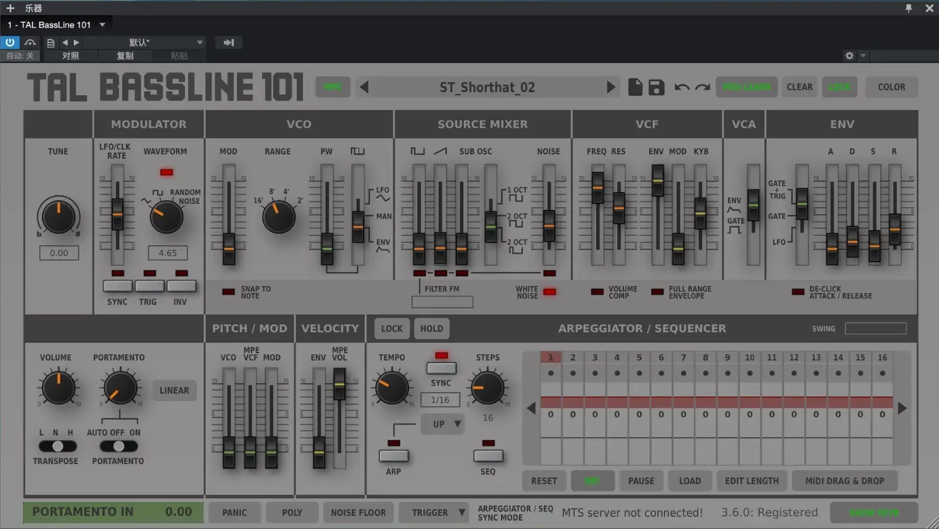The height and width of the screenshot is (529, 939).
Task: Toggle the ARP switch button
Action: click(x=393, y=456)
